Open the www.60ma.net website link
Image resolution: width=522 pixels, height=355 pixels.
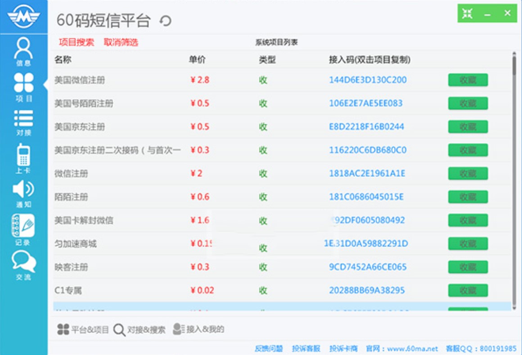[413, 348]
